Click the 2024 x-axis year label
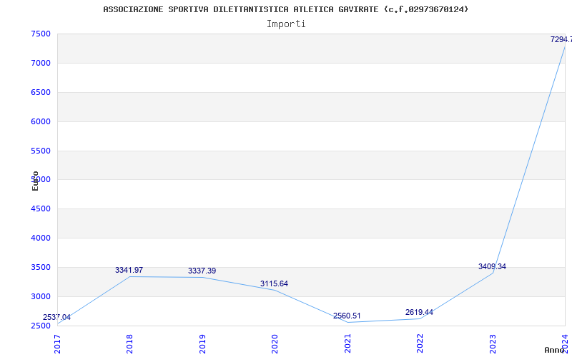 [565, 344]
